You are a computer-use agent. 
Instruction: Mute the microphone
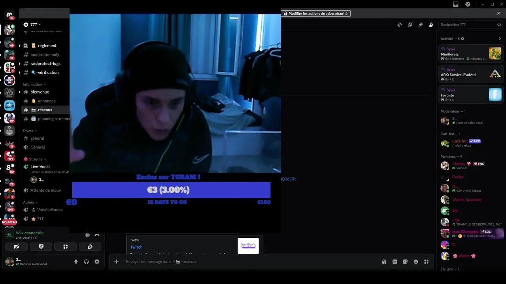(76, 262)
